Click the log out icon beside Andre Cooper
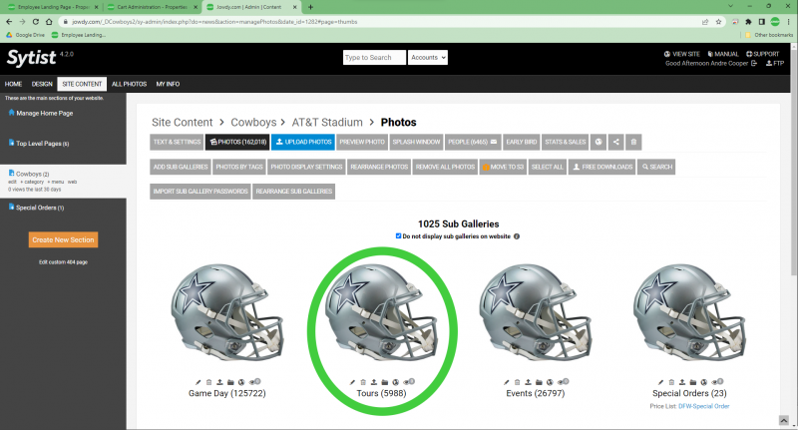Screen dimensions: 798x430 754,64
